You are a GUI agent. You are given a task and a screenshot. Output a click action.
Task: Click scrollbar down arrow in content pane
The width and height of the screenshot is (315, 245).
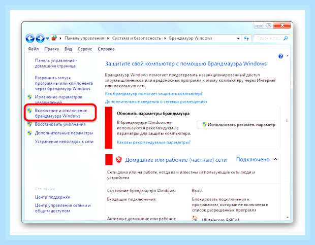287,217
